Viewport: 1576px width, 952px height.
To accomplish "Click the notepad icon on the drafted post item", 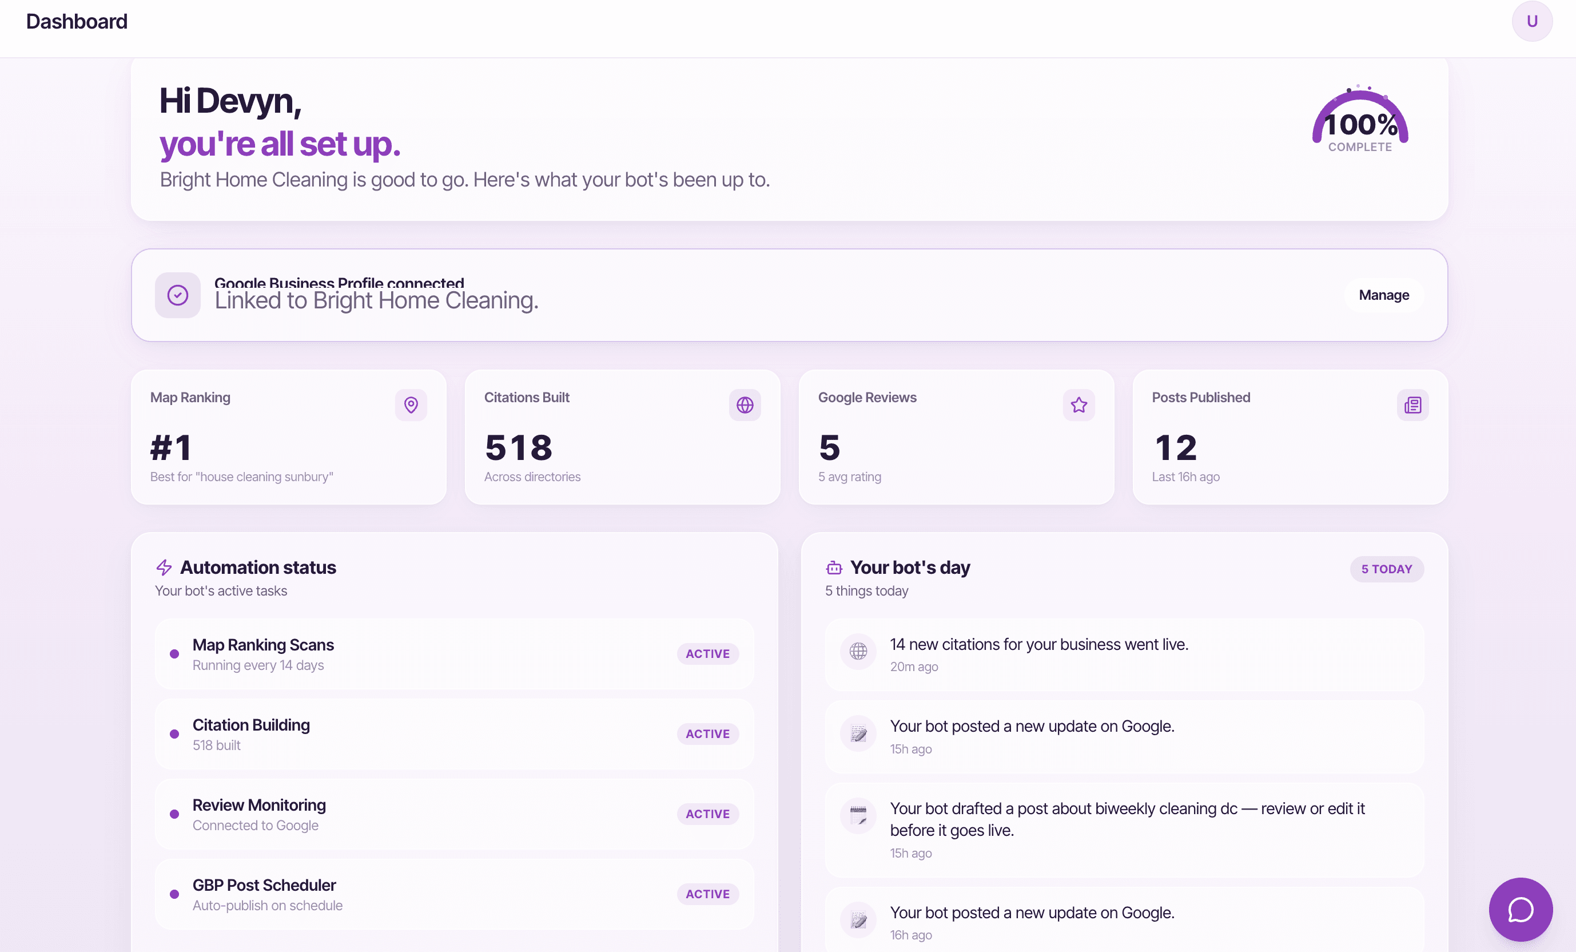I will pos(858,816).
